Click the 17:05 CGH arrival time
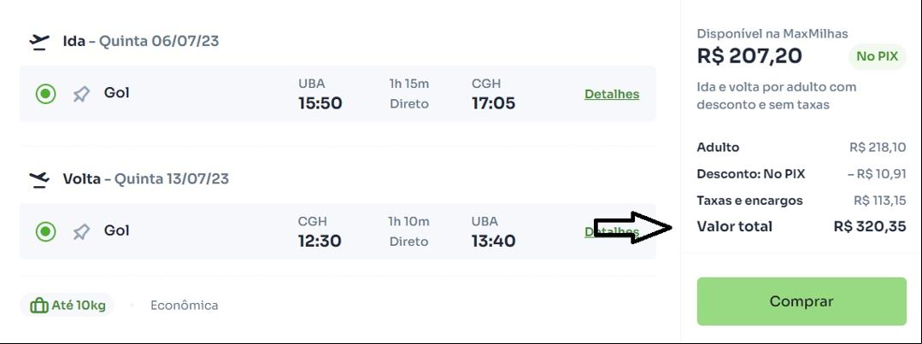 [493, 103]
